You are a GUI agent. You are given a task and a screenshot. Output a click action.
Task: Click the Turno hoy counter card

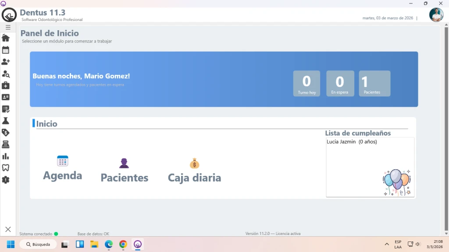click(x=306, y=84)
